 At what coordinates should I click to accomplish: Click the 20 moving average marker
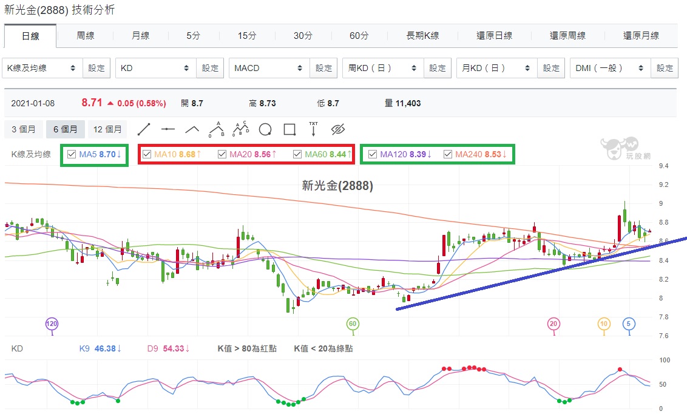(553, 324)
